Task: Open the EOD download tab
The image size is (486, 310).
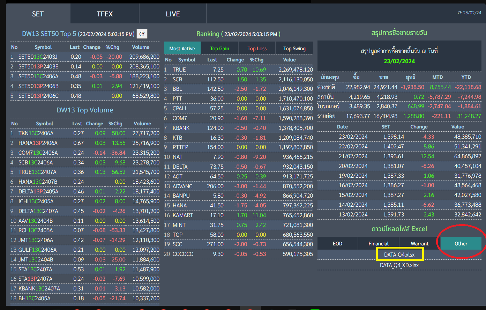Action: coord(337,244)
